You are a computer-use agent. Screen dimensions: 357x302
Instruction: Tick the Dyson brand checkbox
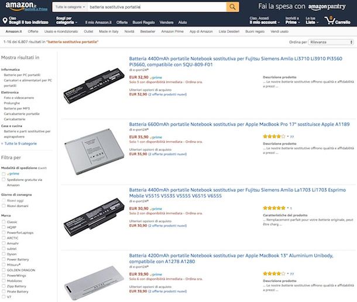click(3, 253)
